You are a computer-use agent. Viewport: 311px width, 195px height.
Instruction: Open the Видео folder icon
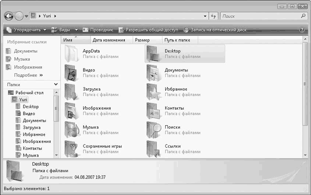pyautogui.click(x=71, y=73)
